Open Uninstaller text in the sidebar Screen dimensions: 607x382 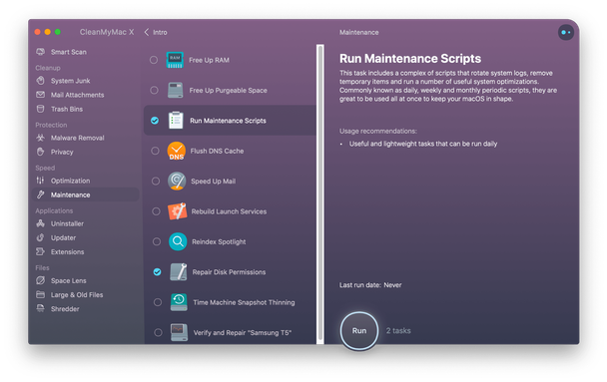tap(67, 223)
